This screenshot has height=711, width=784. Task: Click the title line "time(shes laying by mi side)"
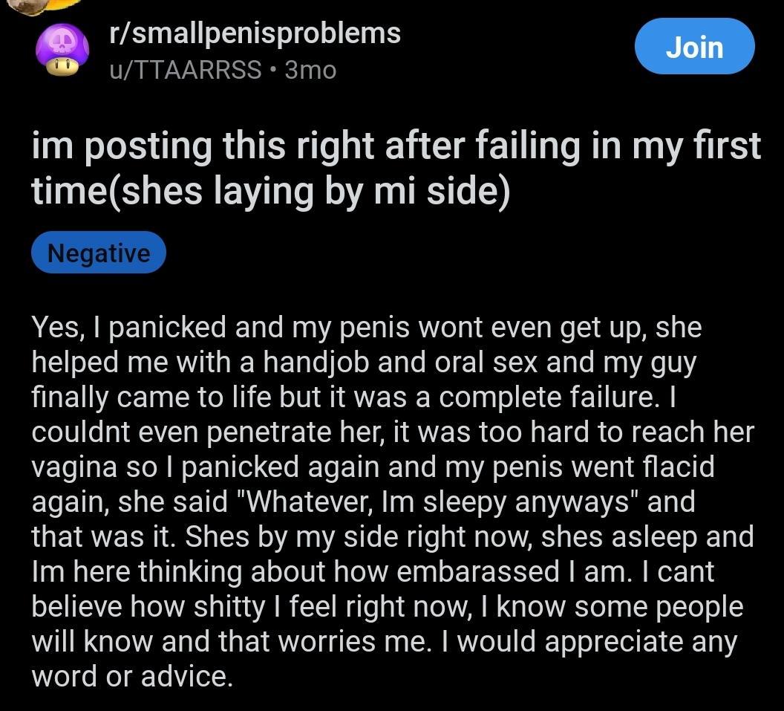click(272, 190)
